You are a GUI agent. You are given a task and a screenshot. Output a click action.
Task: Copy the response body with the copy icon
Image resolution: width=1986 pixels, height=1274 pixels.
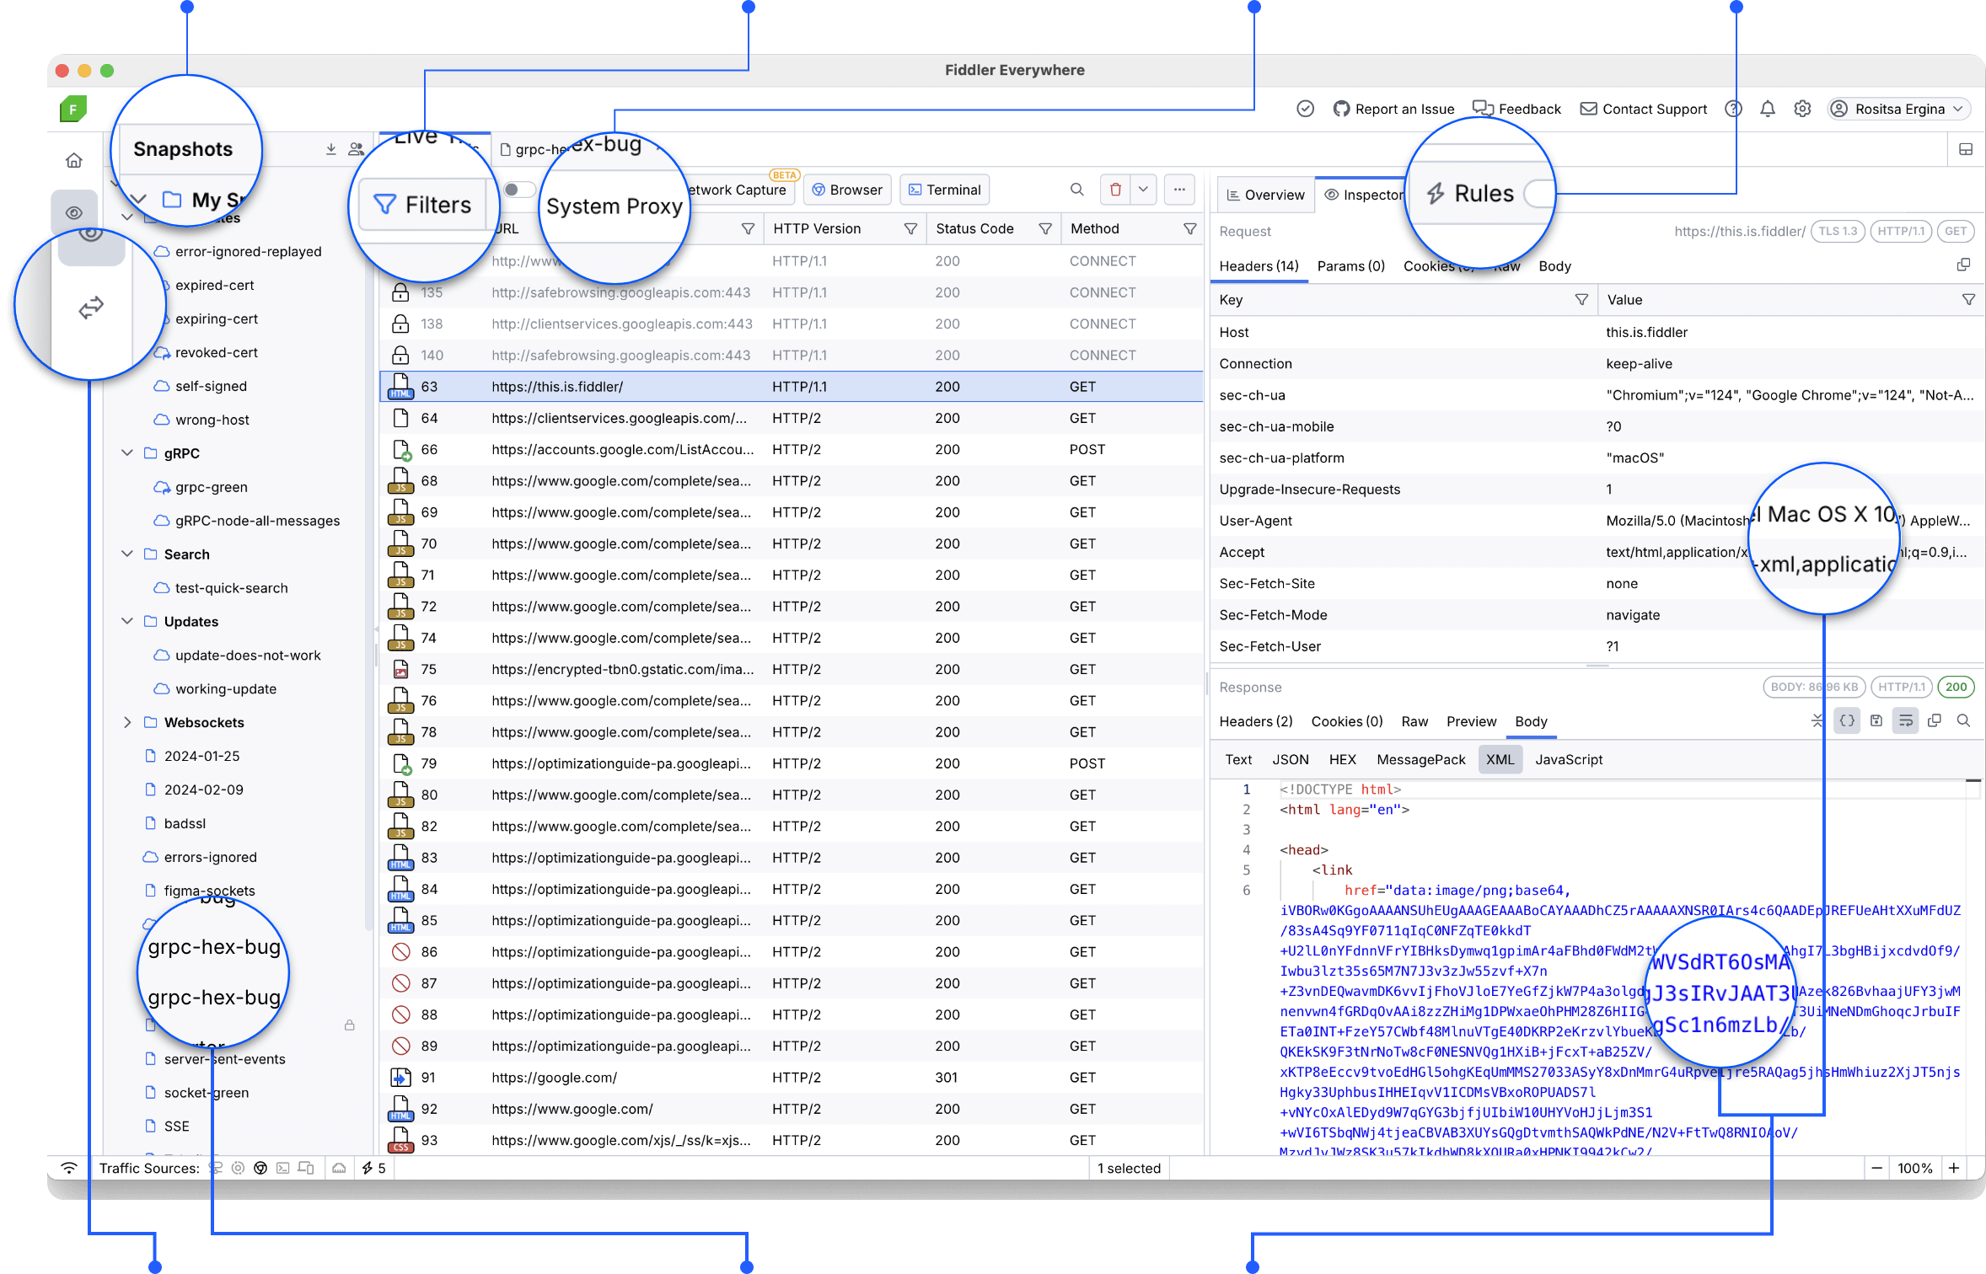[1935, 721]
